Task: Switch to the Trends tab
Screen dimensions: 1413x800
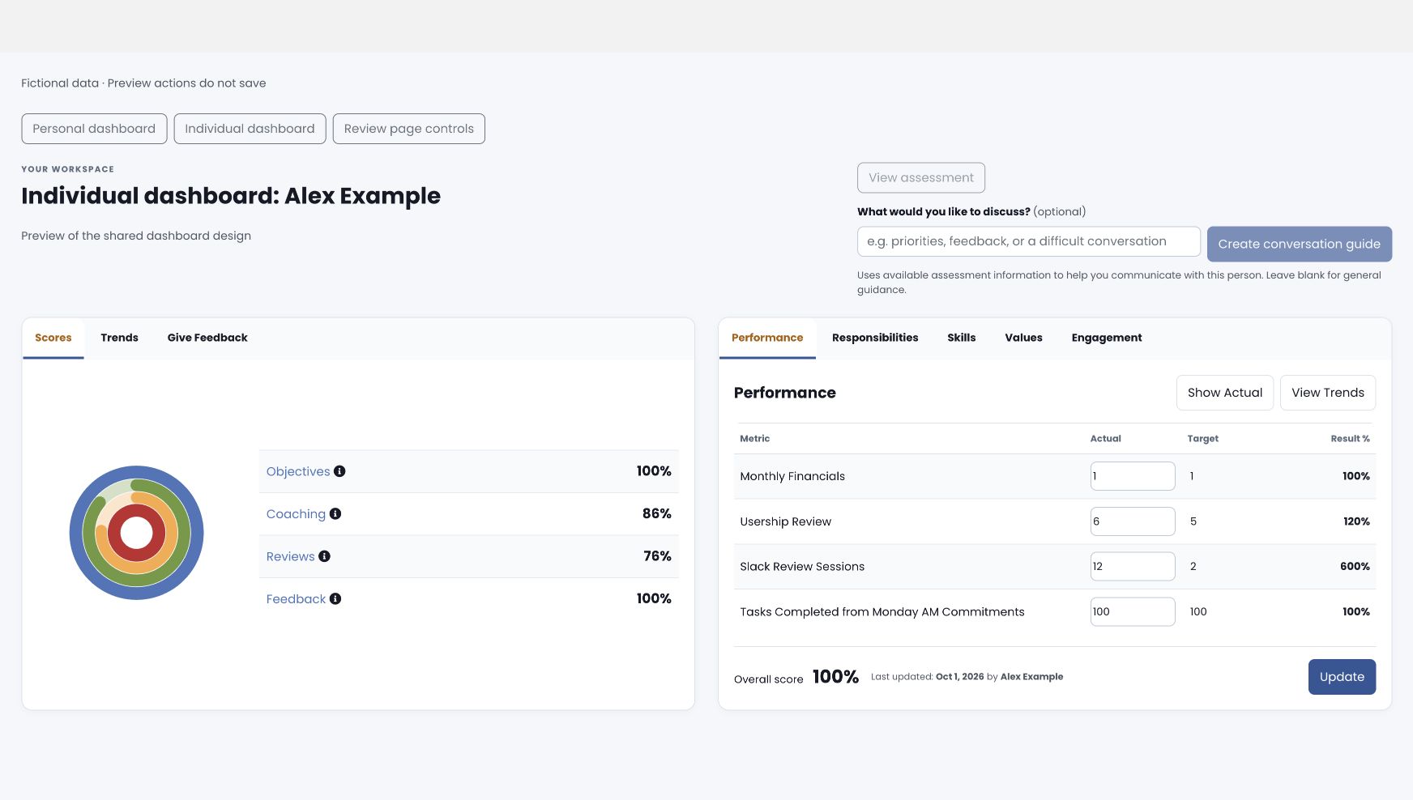Action: (x=119, y=338)
